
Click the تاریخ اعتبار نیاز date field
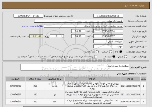click(x=108, y=36)
